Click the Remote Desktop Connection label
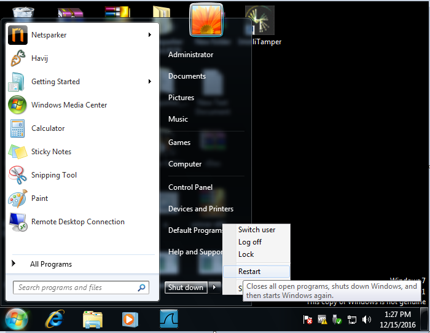This screenshot has height=333, width=430. pyautogui.click(x=78, y=222)
